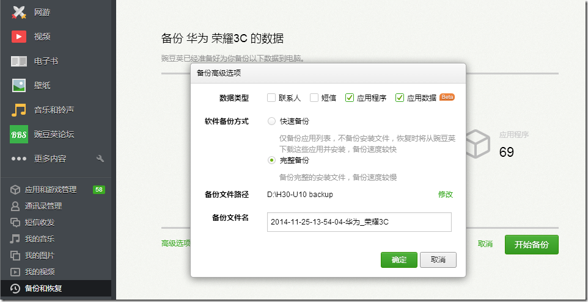Click the three-dots 更多内容 icon
Screen dimensions: 588x302
[19, 159]
